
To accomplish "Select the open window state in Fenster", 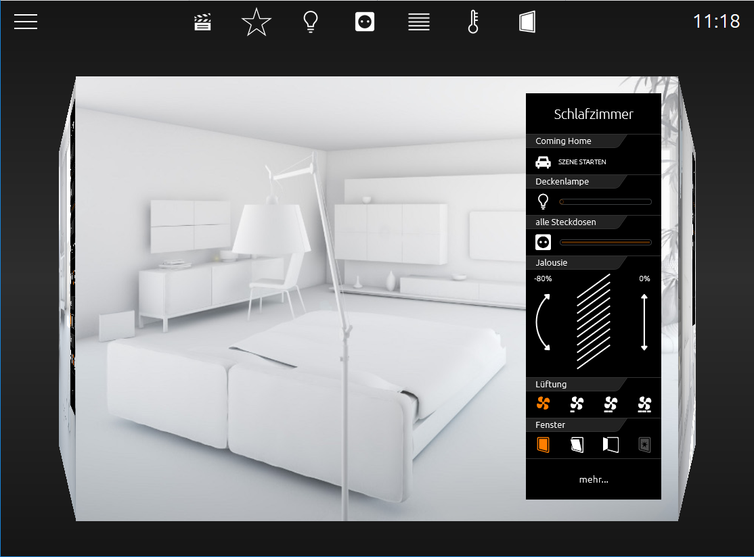I will (611, 445).
